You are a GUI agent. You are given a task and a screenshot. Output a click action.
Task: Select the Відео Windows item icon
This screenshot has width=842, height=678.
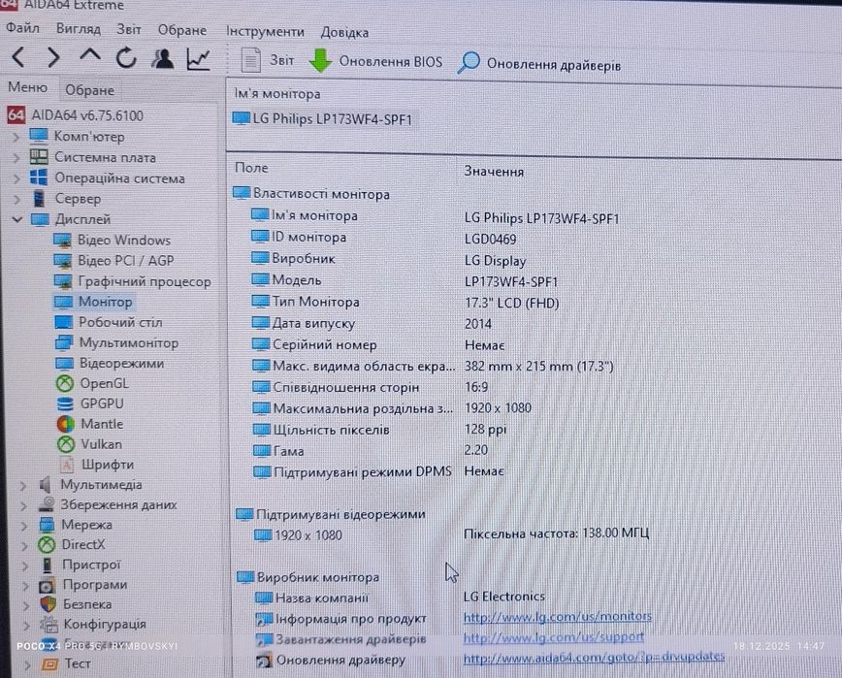[x=63, y=241]
